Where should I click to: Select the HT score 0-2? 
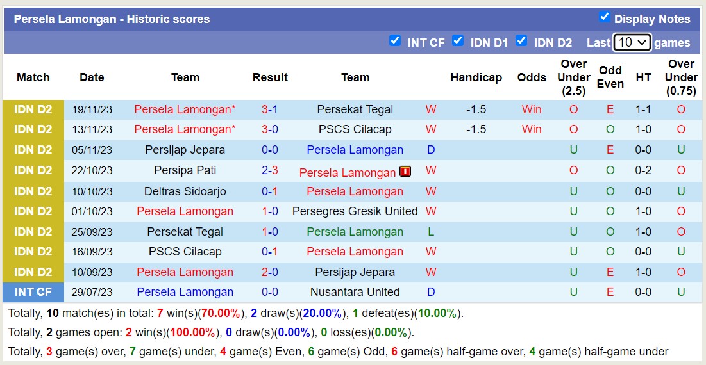[x=643, y=170]
